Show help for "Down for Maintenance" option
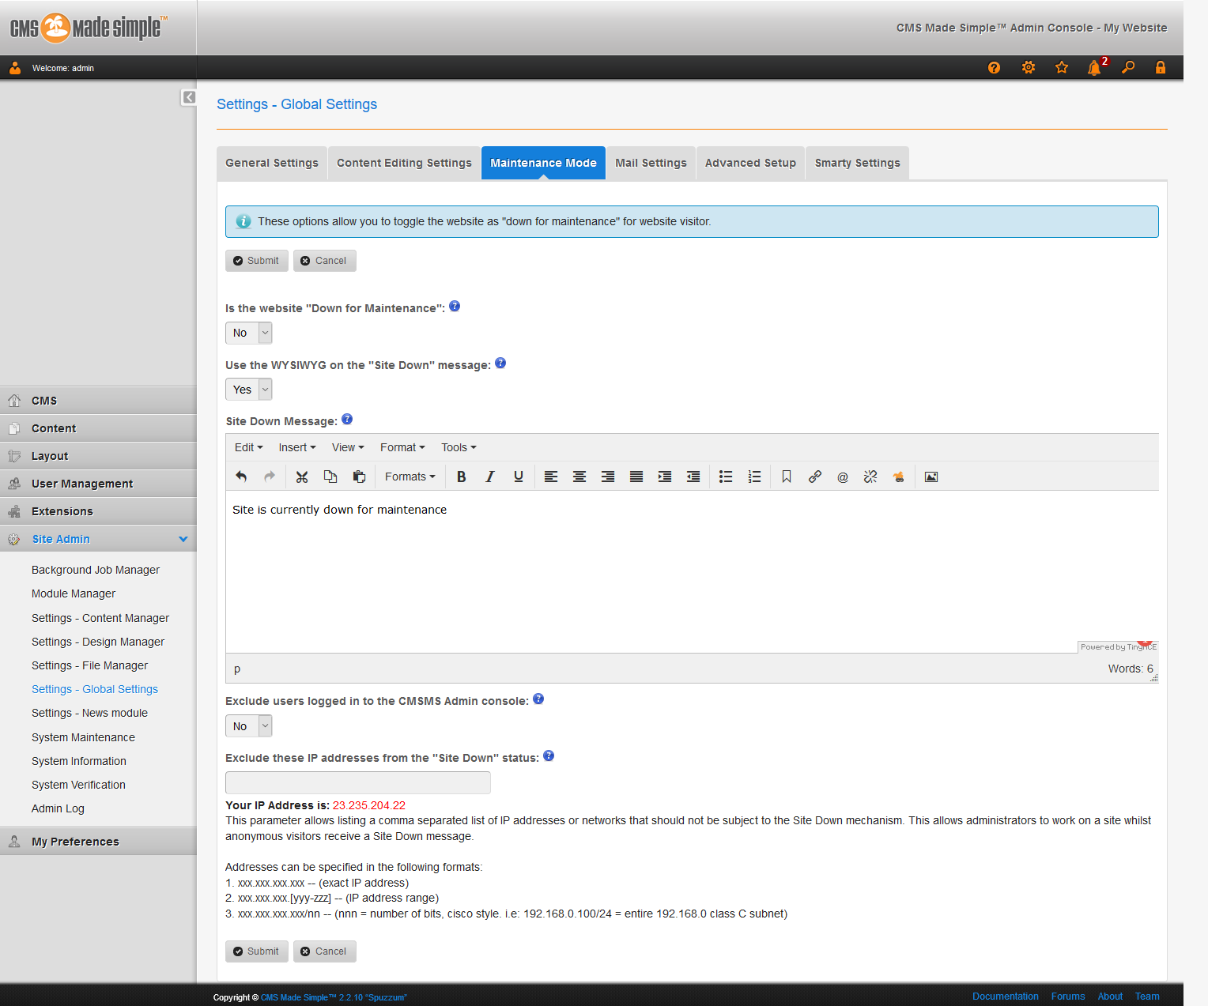The height and width of the screenshot is (1006, 1208). (455, 307)
